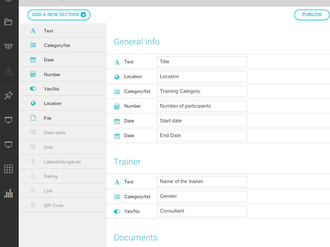Click the Data table label in palette
Image resolution: width=330 pixels, height=247 pixels.
(x=54, y=132)
